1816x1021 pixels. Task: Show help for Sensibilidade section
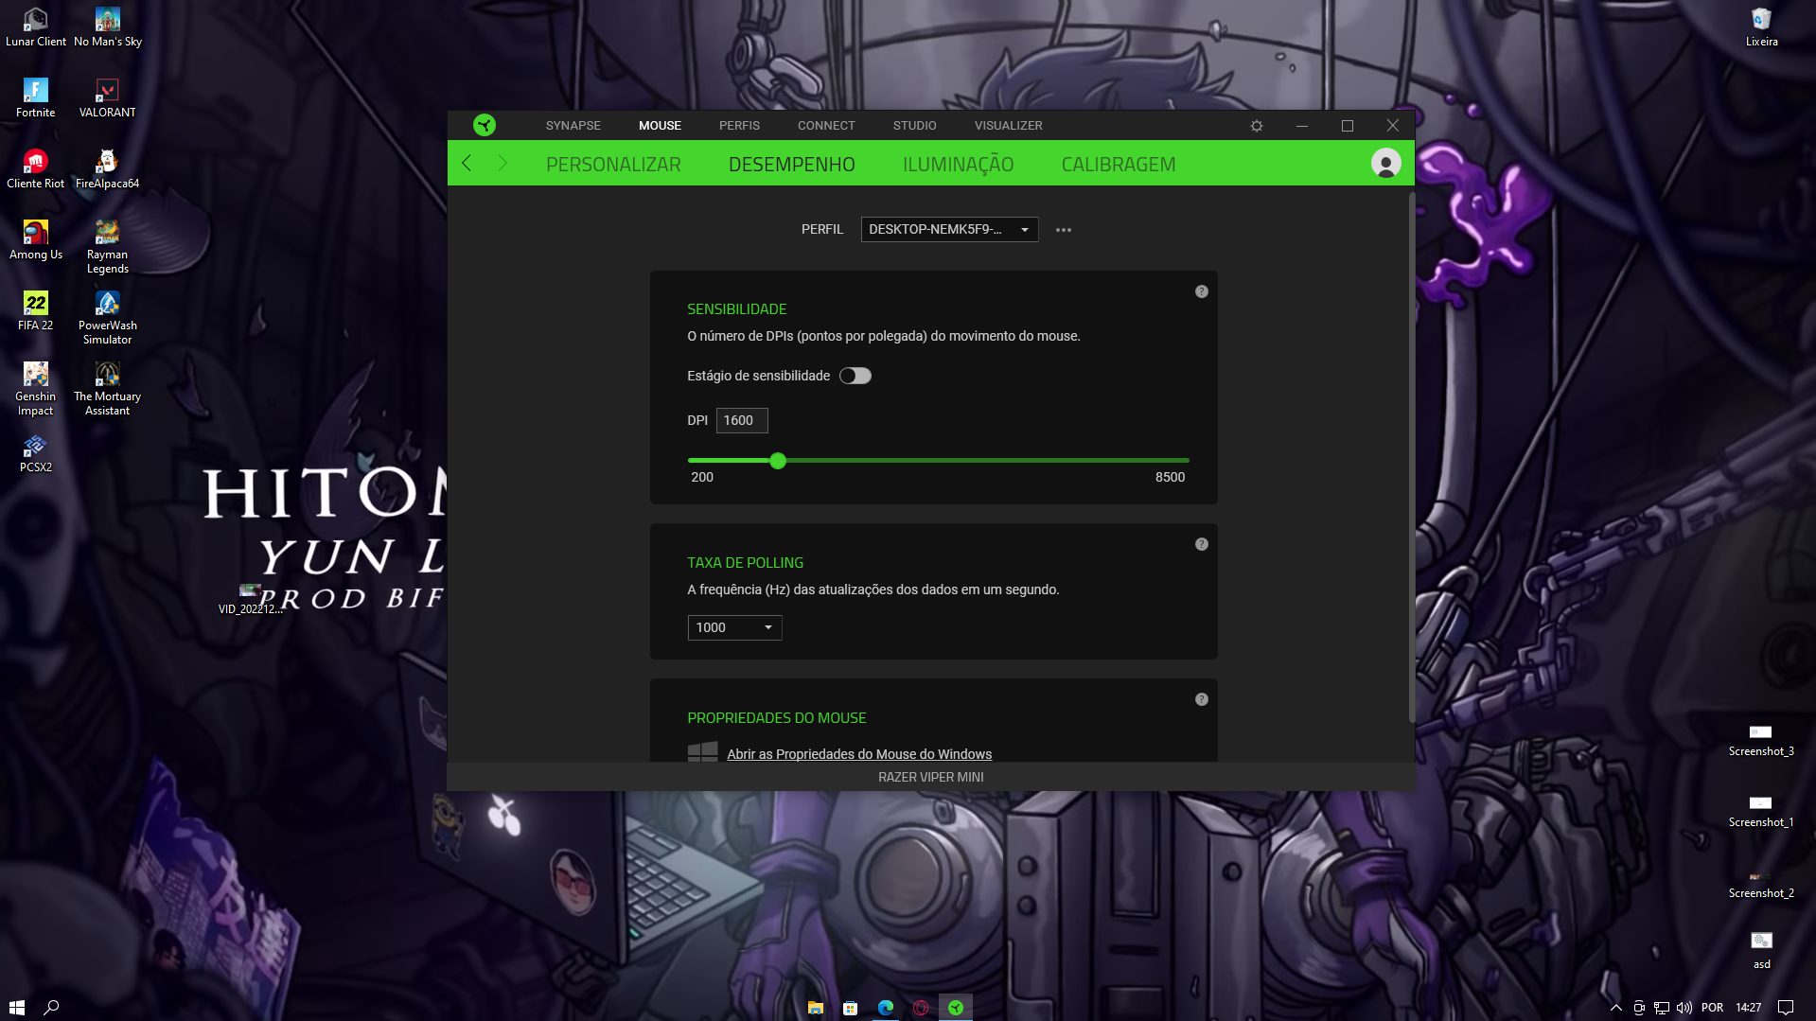[x=1202, y=291]
